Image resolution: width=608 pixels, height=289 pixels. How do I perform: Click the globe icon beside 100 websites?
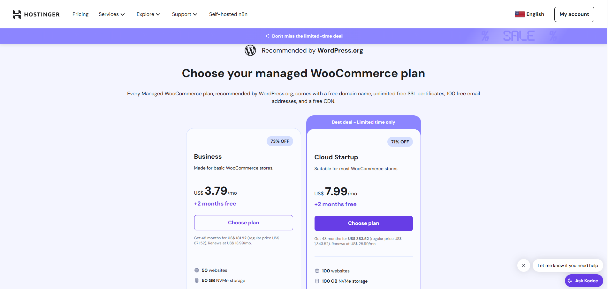[x=317, y=271]
